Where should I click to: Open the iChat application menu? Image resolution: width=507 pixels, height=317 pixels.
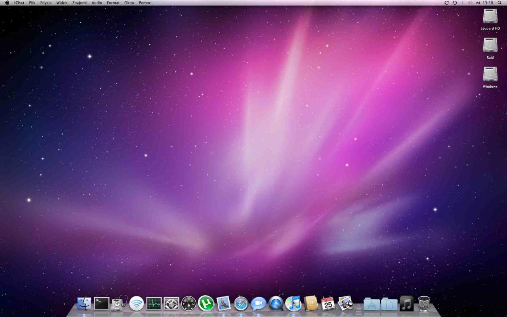pyautogui.click(x=19, y=3)
